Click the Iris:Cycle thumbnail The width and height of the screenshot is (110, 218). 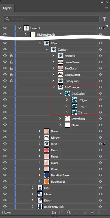point(67,93)
